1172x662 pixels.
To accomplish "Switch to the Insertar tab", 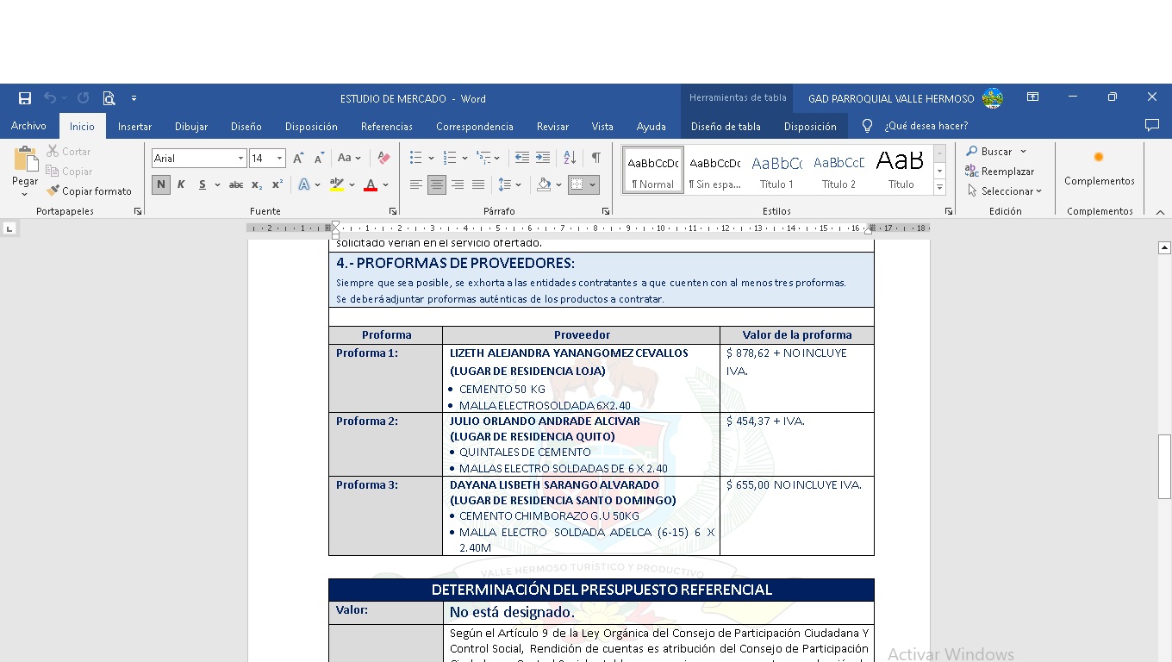I will pyautogui.click(x=134, y=126).
